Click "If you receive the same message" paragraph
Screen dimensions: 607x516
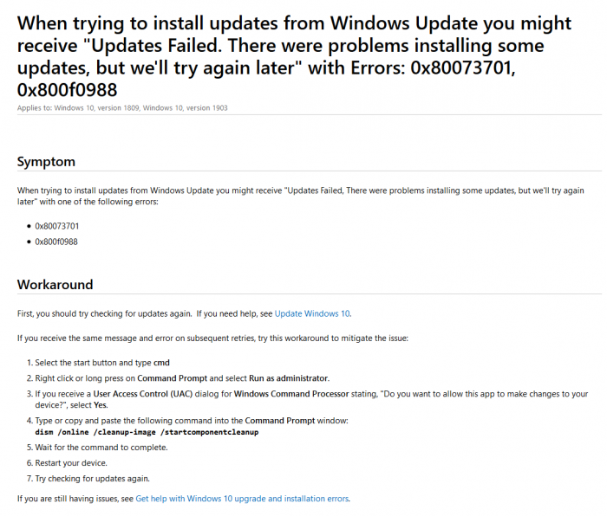212,338
